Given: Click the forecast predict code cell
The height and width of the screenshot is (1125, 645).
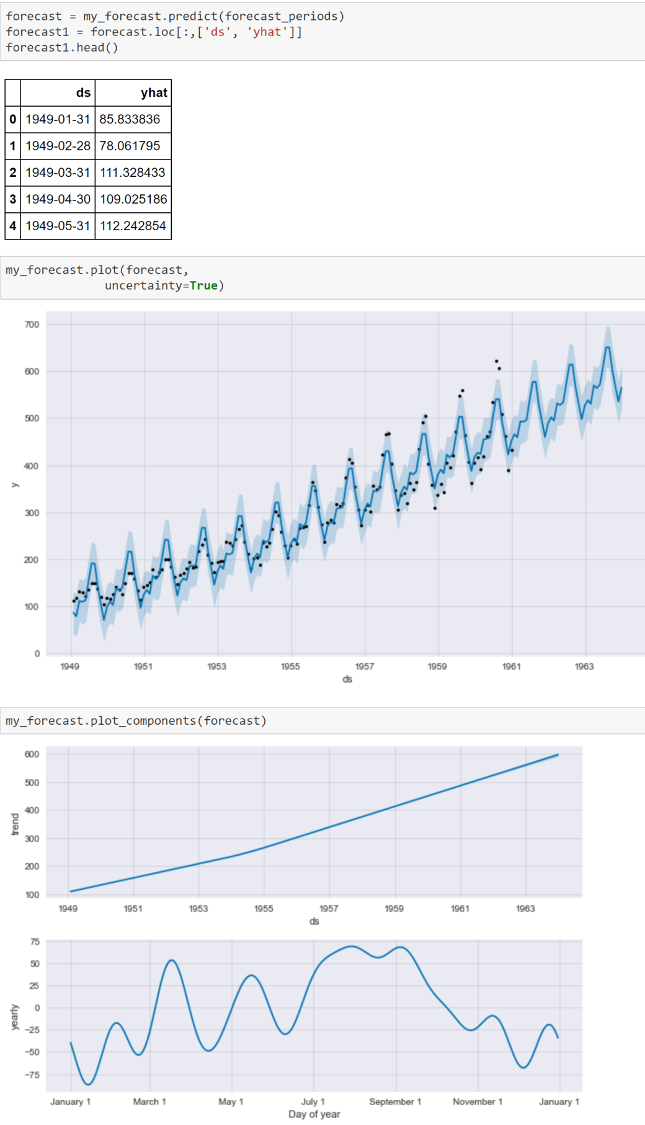Looking at the screenshot, I should click(322, 32).
